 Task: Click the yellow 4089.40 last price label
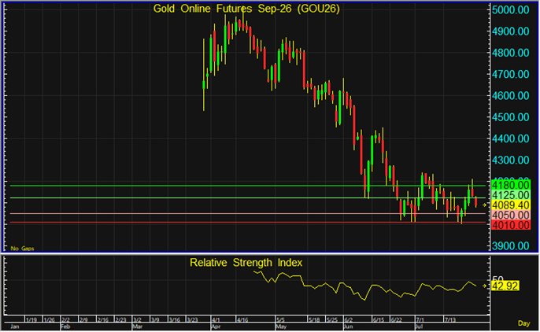click(511, 205)
